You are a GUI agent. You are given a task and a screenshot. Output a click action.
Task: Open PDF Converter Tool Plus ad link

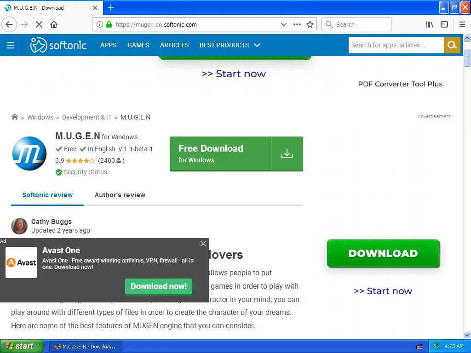(x=400, y=84)
